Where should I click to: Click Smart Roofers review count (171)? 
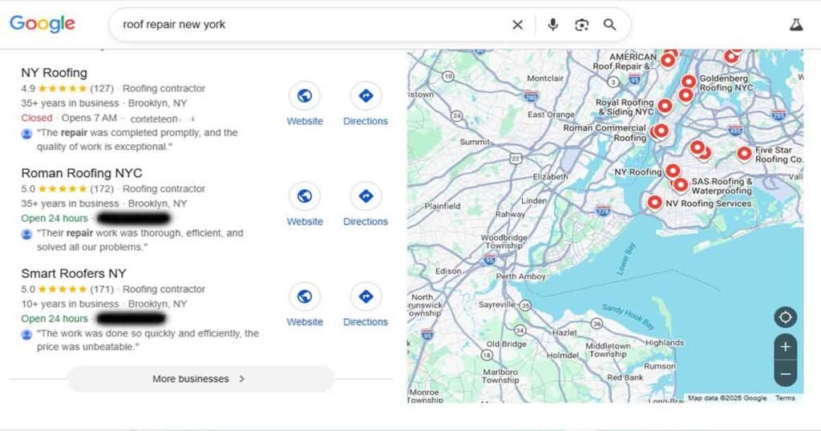point(102,289)
